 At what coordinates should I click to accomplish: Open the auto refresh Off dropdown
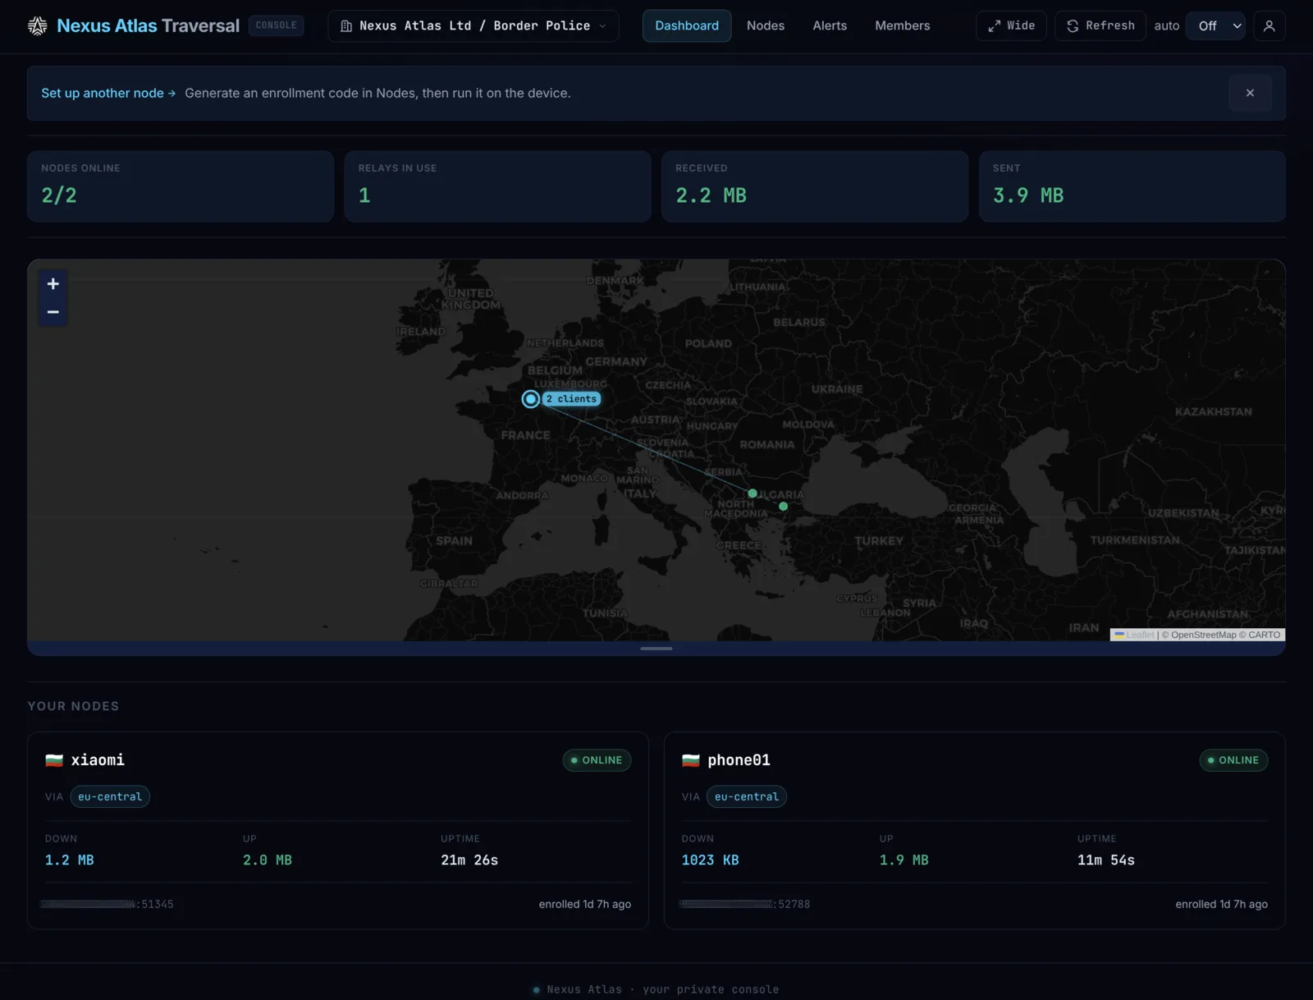(1215, 26)
